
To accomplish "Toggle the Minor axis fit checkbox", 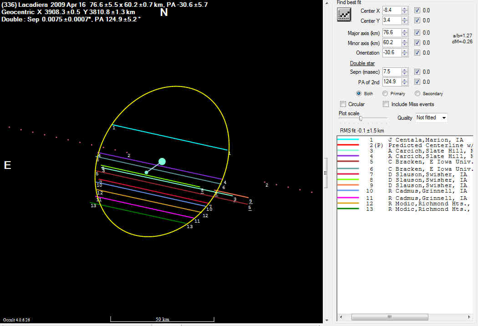I will click(417, 43).
